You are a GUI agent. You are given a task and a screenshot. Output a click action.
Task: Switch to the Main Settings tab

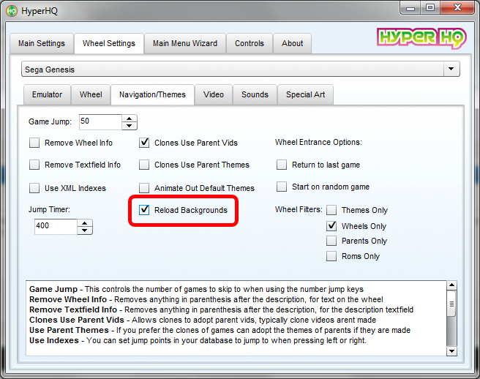(42, 43)
